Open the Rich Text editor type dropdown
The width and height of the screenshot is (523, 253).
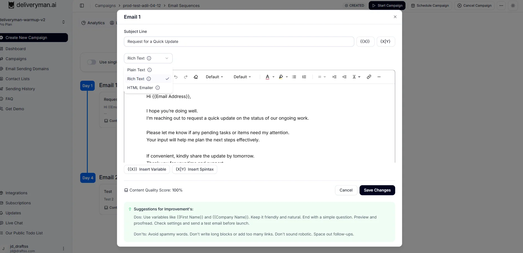(x=148, y=58)
